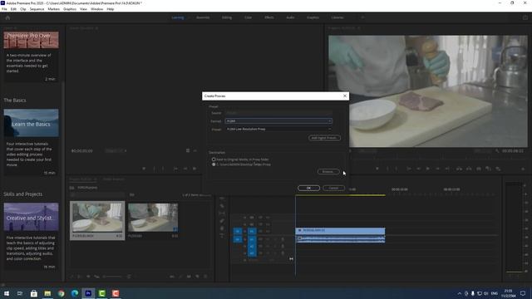Open Program monitor playback resolution dropdown
This screenshot has height=299, width=532.
pos(483,151)
